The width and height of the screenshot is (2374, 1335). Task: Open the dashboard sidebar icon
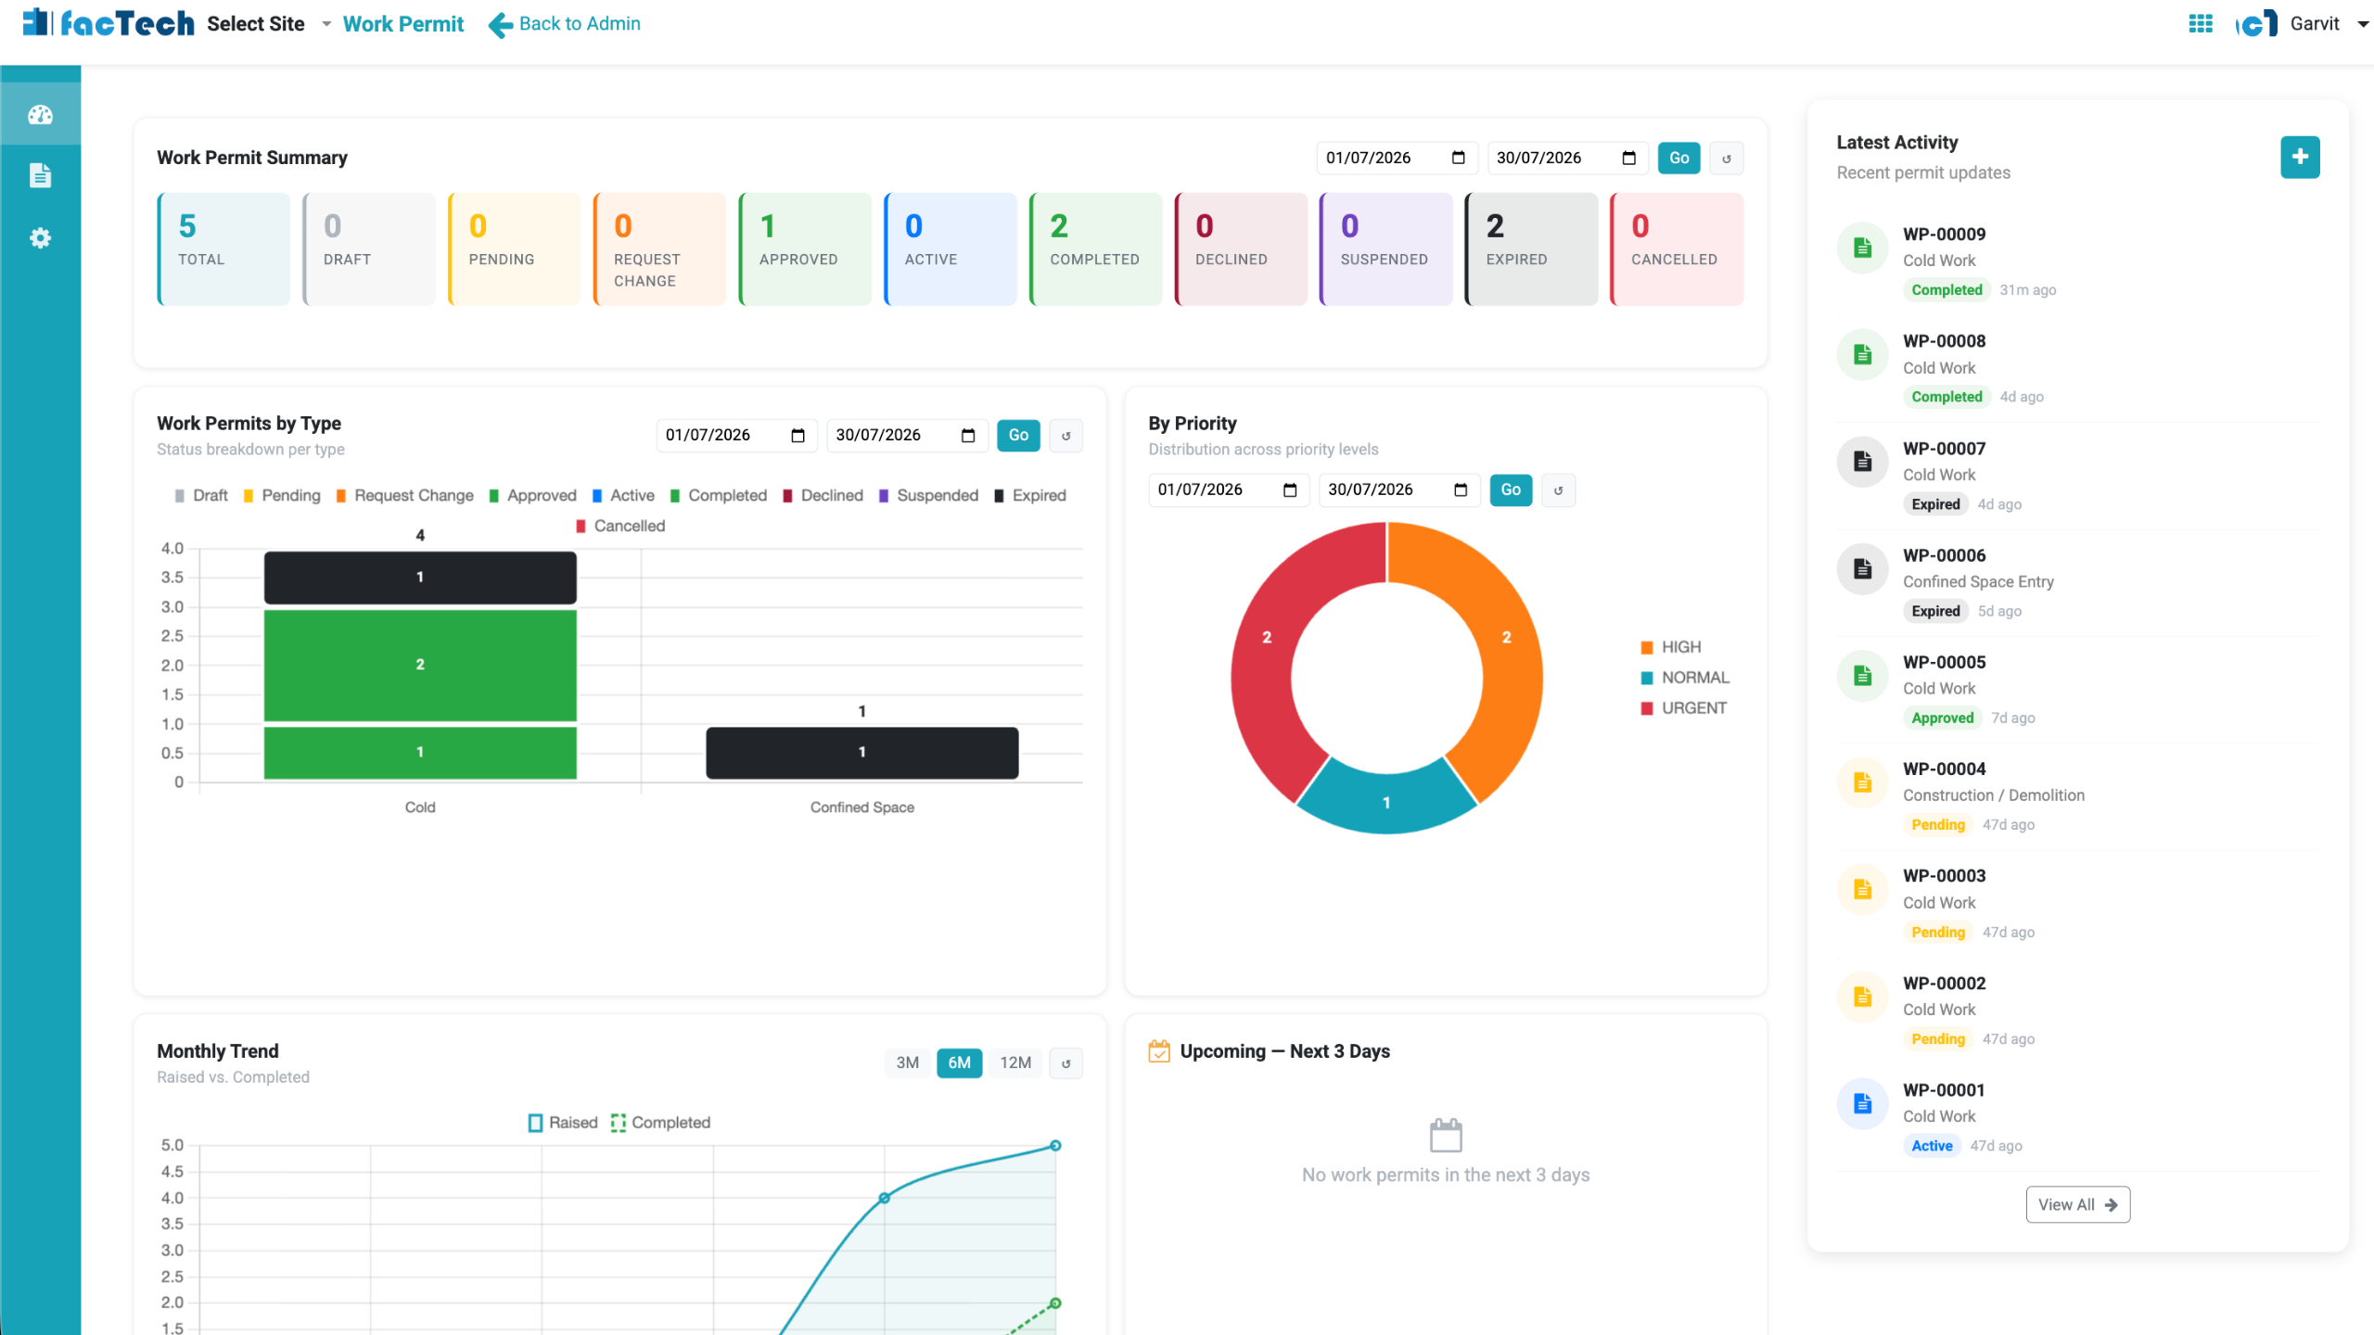pos(40,115)
